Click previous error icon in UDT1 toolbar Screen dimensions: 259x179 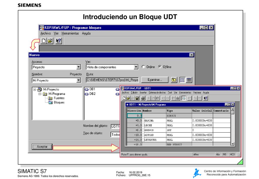196,98
